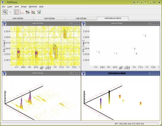Switch to the cut6.features.dta2d tab
162x126 pixels.
(113, 18)
